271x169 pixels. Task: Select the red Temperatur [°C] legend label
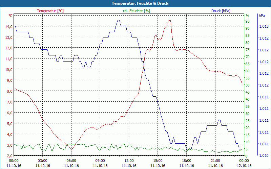click(50, 11)
